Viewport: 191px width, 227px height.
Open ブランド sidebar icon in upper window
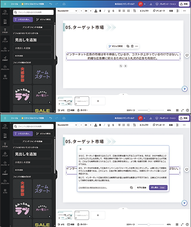(x=5, y=40)
